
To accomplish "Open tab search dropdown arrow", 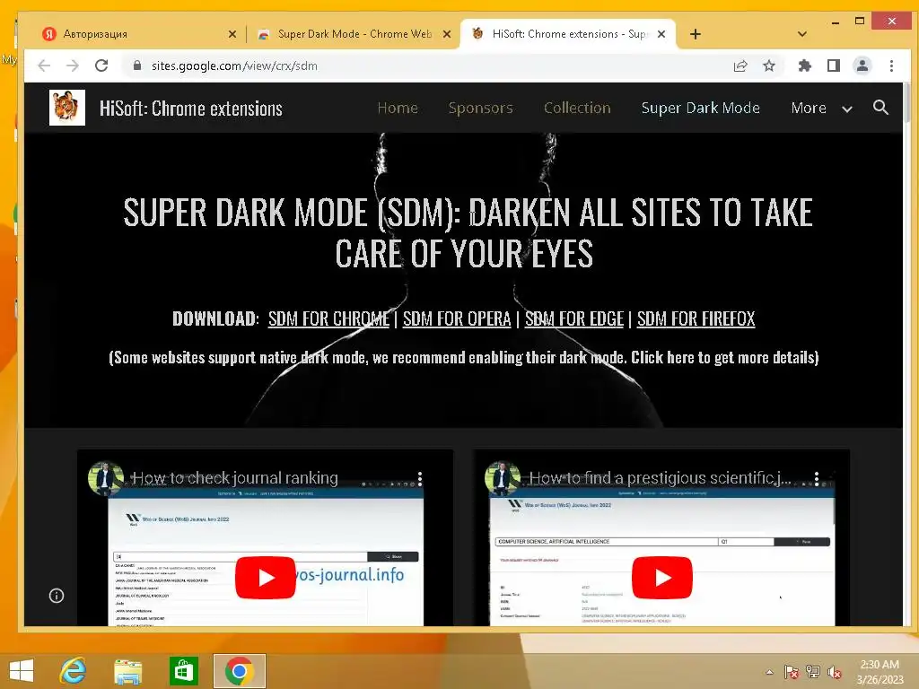I will point(801,34).
